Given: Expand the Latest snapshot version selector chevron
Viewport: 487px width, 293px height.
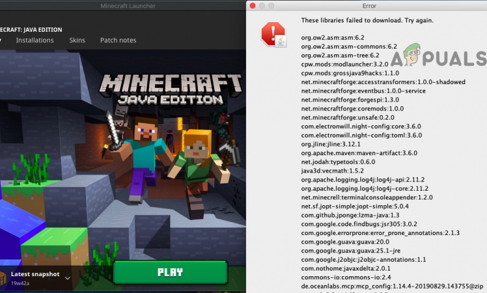Looking at the screenshot, I should coord(67,278).
